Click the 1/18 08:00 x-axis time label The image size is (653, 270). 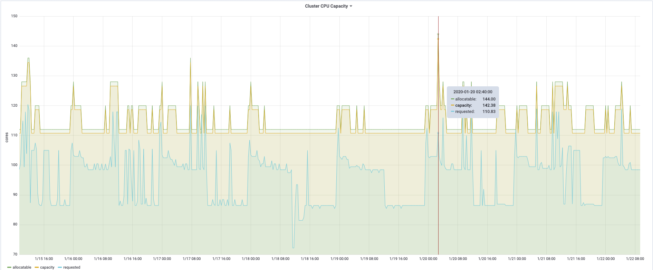click(x=280, y=259)
